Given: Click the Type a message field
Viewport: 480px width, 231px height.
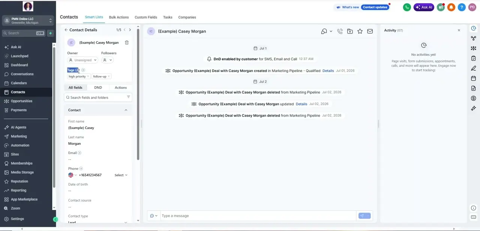Looking at the screenshot, I should (258, 216).
